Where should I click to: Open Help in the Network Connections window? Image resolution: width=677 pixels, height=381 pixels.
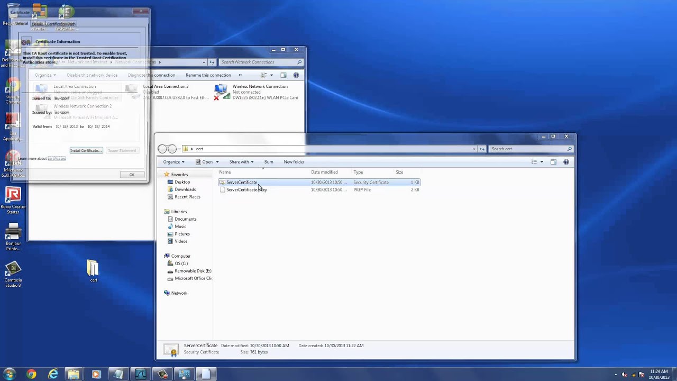coord(296,75)
